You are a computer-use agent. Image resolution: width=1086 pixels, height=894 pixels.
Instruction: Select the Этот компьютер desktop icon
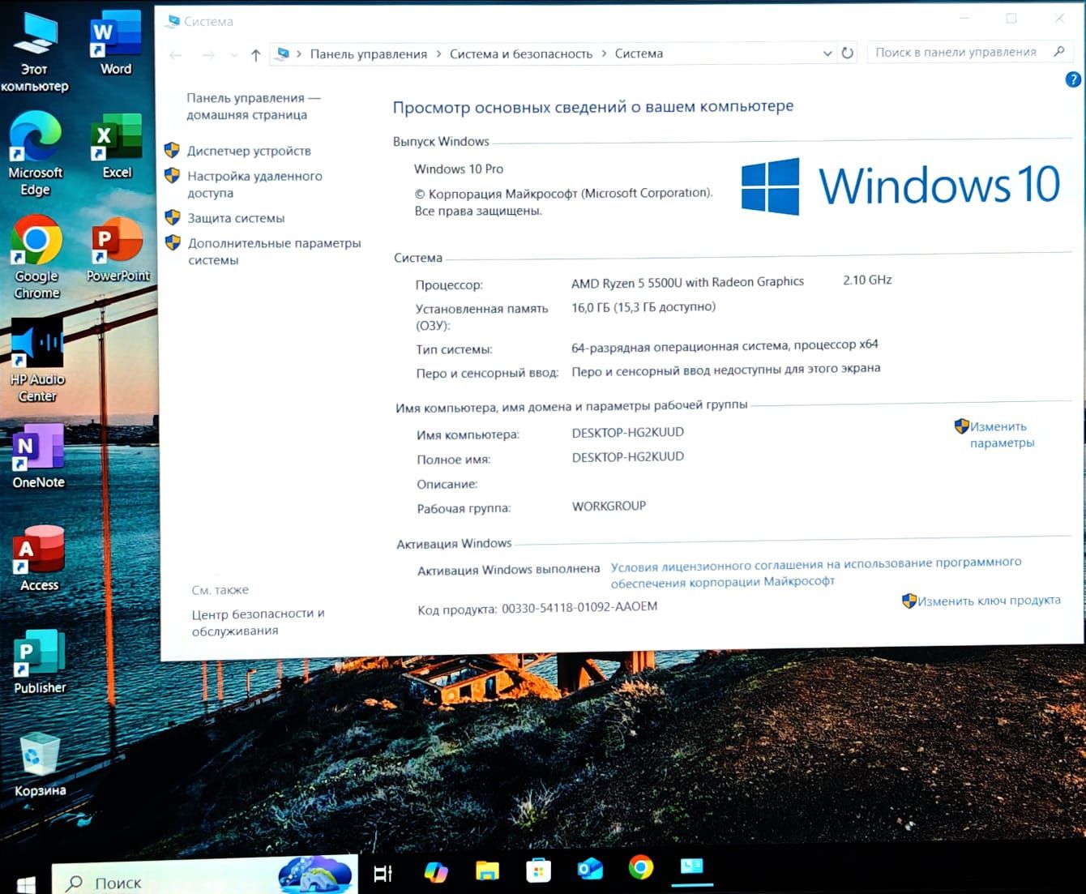34,54
